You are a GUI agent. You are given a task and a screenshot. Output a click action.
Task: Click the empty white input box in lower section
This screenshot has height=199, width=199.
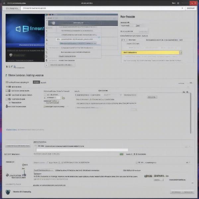[82, 150]
